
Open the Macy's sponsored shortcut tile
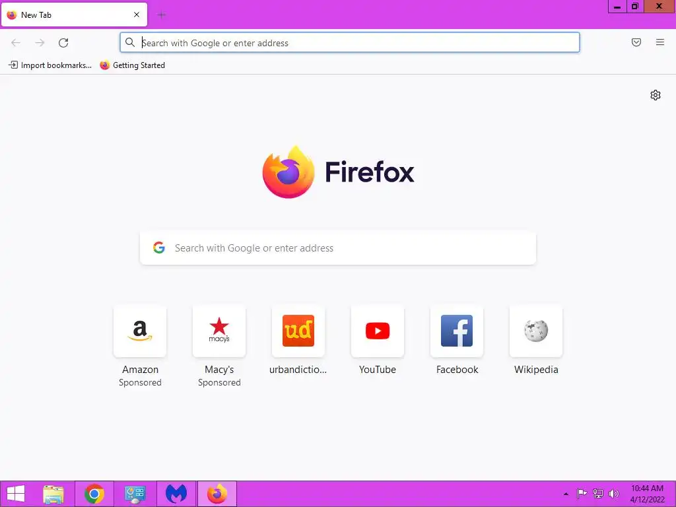pyautogui.click(x=219, y=331)
